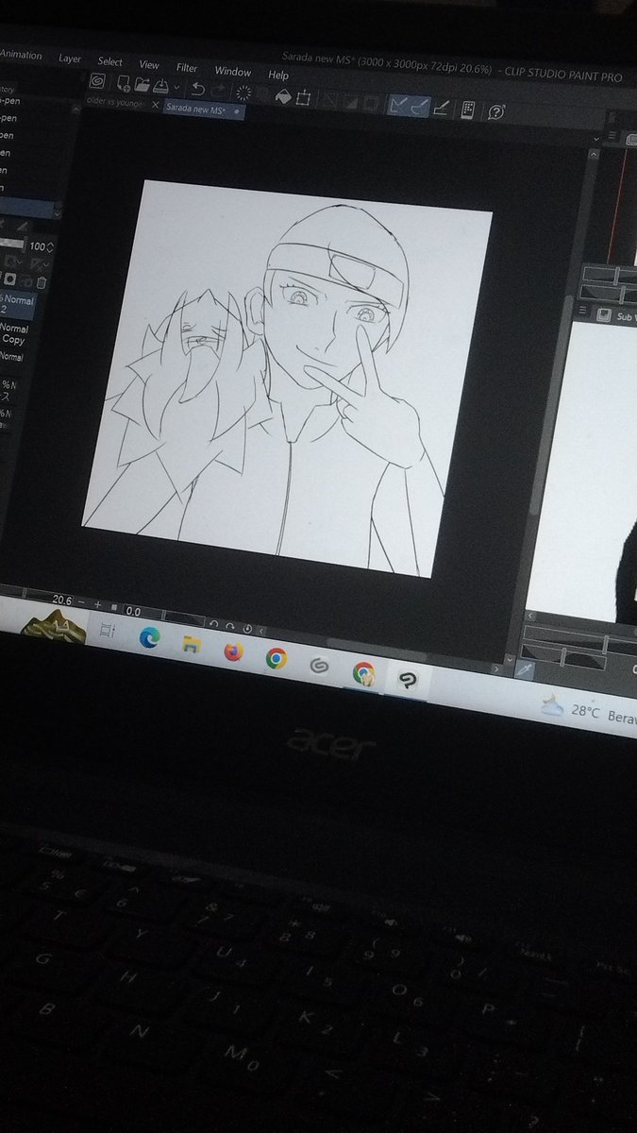The height and width of the screenshot is (1133, 637).
Task: Rotate the canvas left
Action: tap(214, 624)
